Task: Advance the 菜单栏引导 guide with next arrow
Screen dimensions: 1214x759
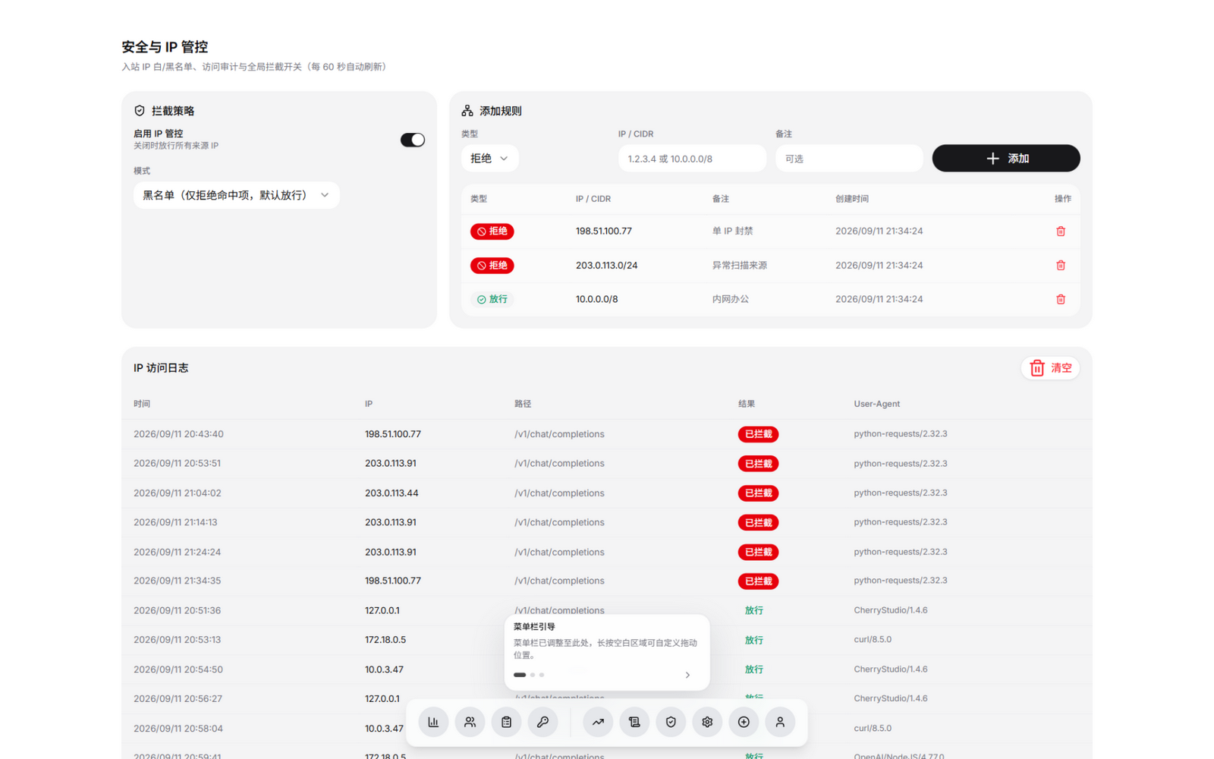Action: point(687,675)
